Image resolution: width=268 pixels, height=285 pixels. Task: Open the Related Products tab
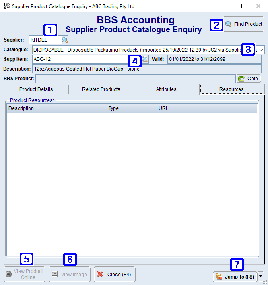(101, 89)
